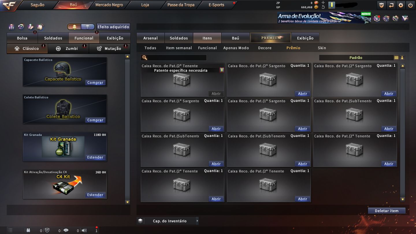This screenshot has height=234, width=416.
Task: Open Mercado Negro in top menu
Action: [109, 5]
